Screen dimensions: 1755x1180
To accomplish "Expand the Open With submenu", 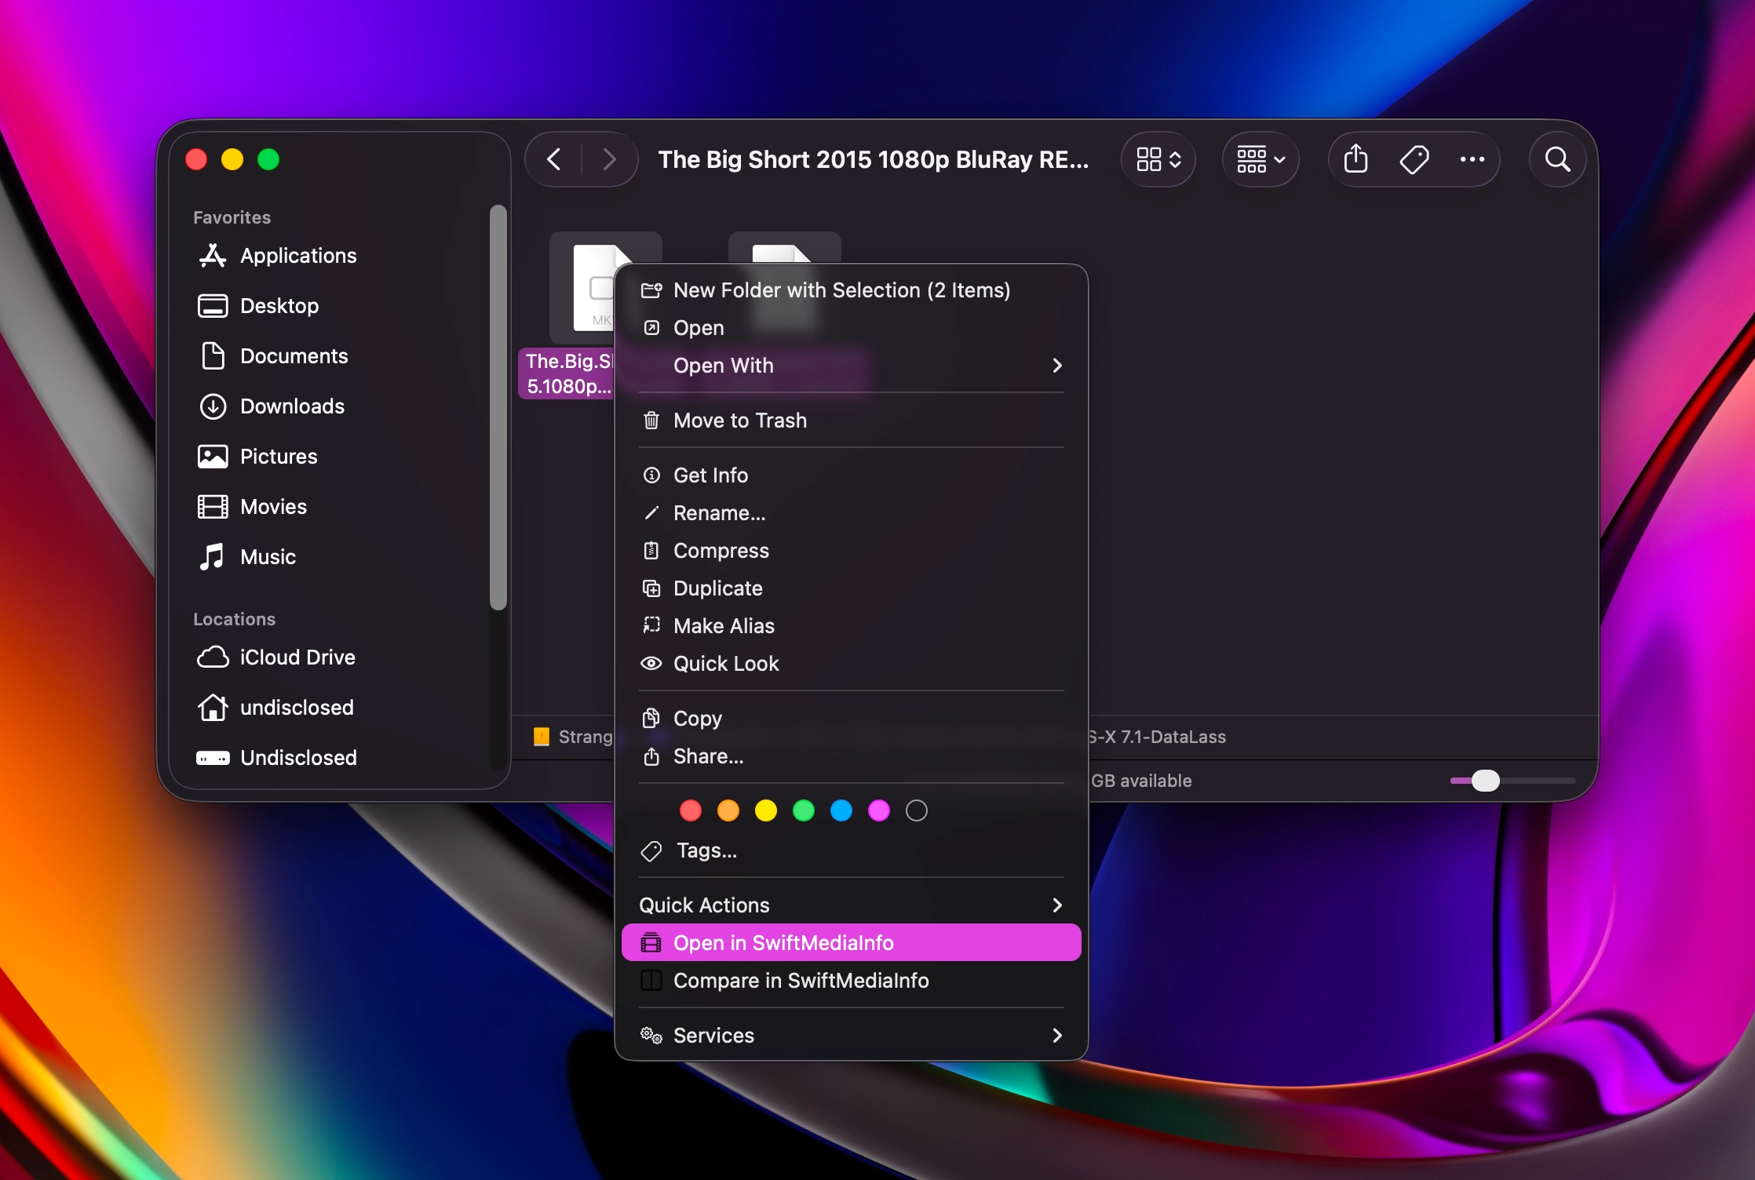I will click(x=852, y=366).
